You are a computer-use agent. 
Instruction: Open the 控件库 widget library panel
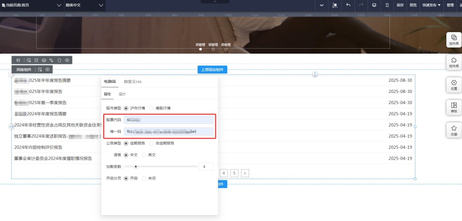pyautogui.click(x=454, y=62)
